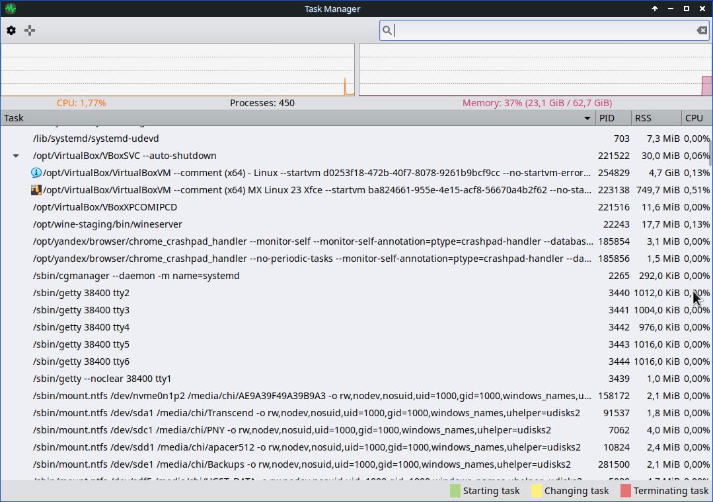Select the getty 38400 tty5 process
The image size is (713, 502).
click(355, 344)
